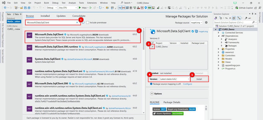
Task: Expand the Models folder arrow
Action: click(218, 59)
